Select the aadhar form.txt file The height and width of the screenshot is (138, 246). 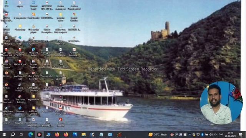point(47,64)
